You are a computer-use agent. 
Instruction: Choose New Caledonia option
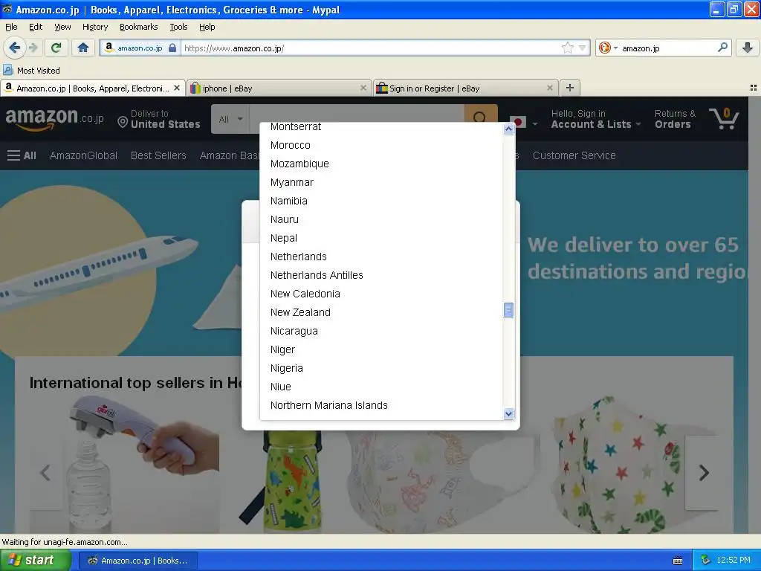point(381,294)
